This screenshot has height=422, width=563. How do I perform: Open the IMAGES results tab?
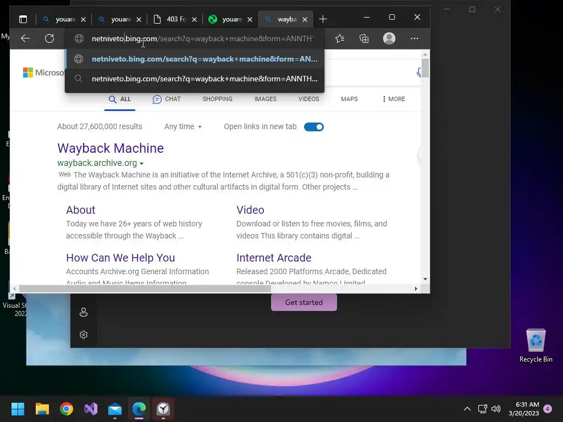[x=266, y=99]
